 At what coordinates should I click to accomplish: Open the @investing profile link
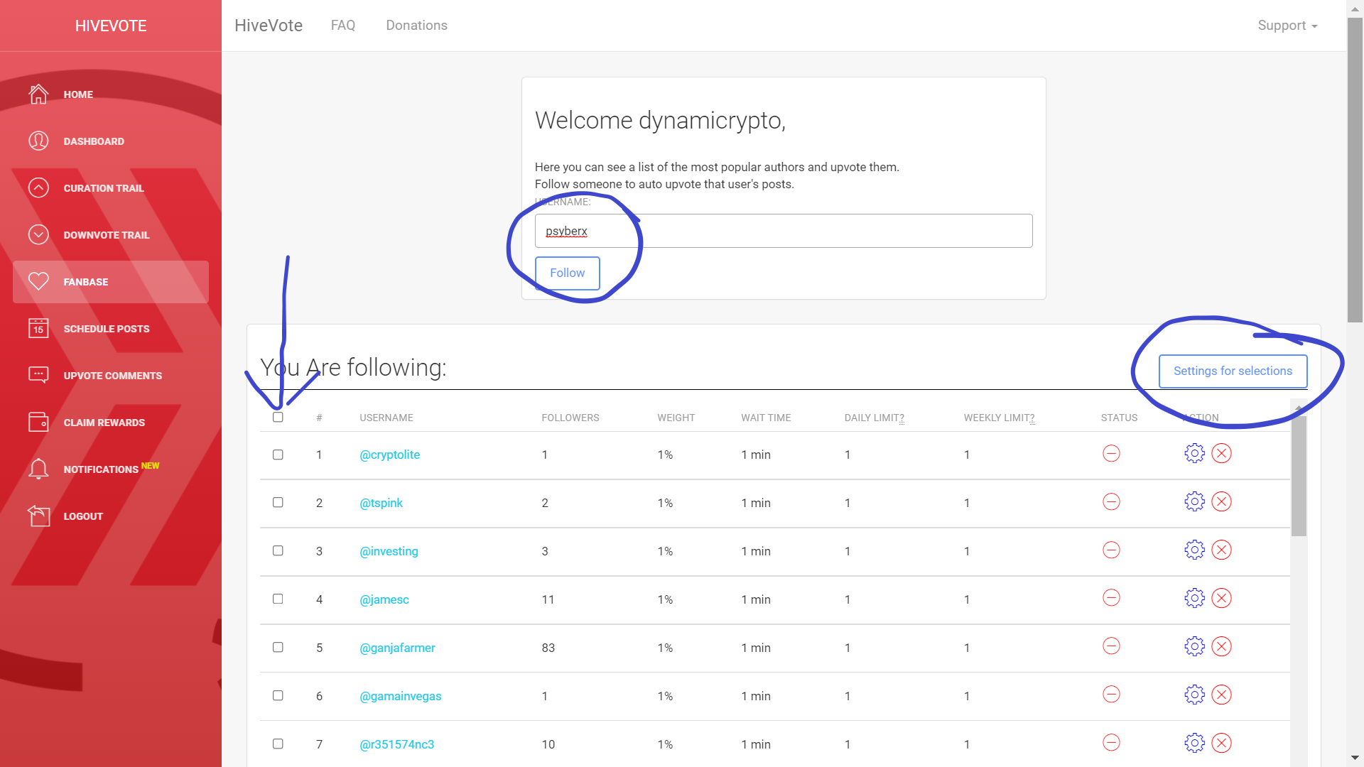pyautogui.click(x=389, y=551)
